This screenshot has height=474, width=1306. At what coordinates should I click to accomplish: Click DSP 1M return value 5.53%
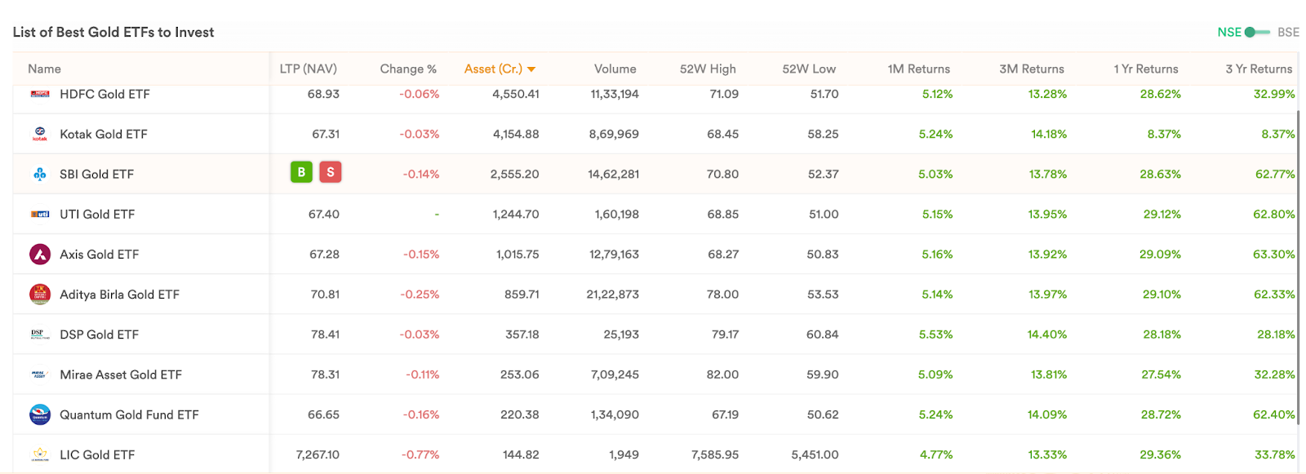pos(935,334)
